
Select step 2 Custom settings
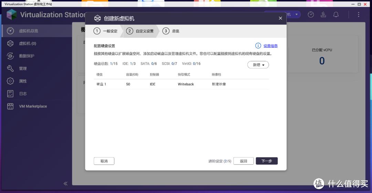click(x=140, y=31)
